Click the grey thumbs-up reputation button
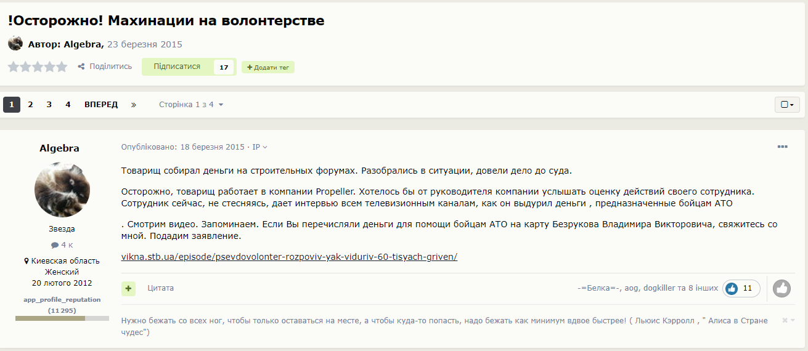Screen dimensions: 808x351 [781, 288]
